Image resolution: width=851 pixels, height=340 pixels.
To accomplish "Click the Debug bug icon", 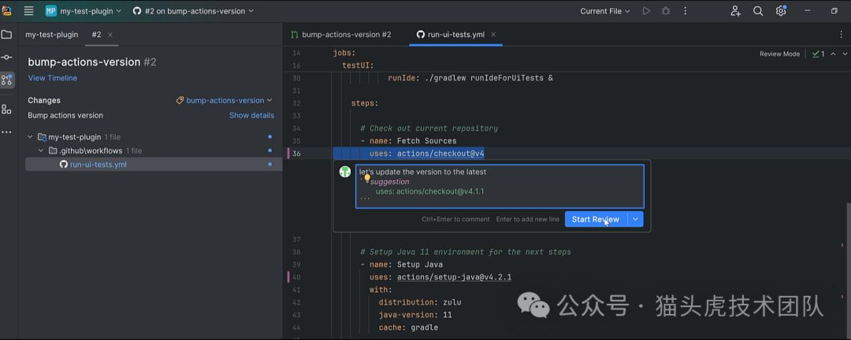I will tap(667, 11).
